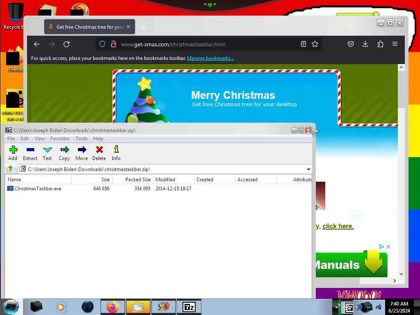Open the AdChoices triangle icon on ad
The image size is (420, 315).
[x=381, y=247]
